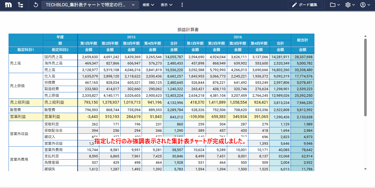Click the vertical scrollbar thumb

pyautogui.click(x=365, y=77)
